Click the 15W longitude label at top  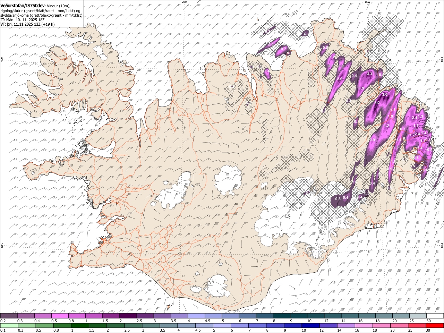(x=367, y=2)
